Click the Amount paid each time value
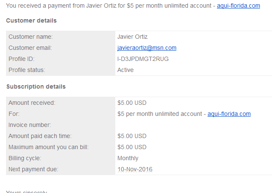Screen dimensions: 272x193 tap(132, 136)
